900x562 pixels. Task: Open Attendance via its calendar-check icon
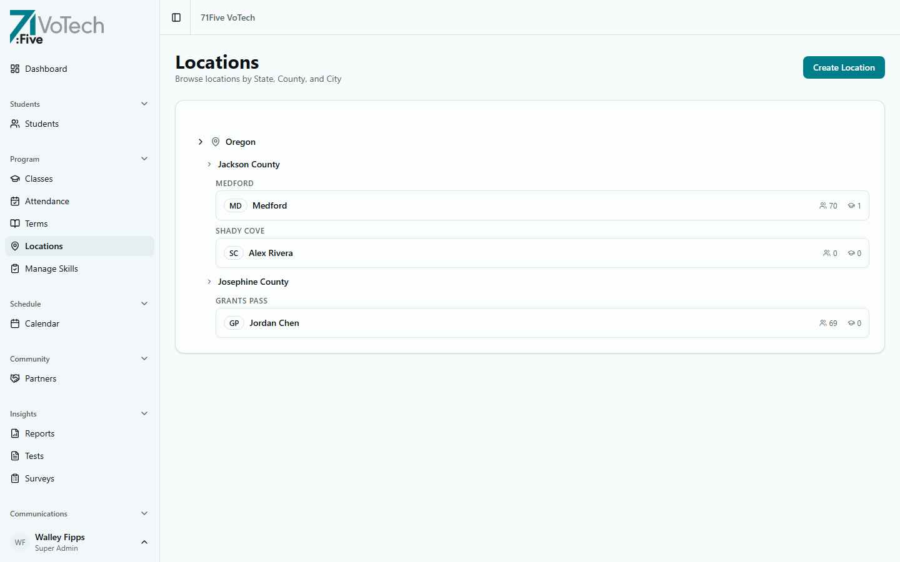coord(14,201)
